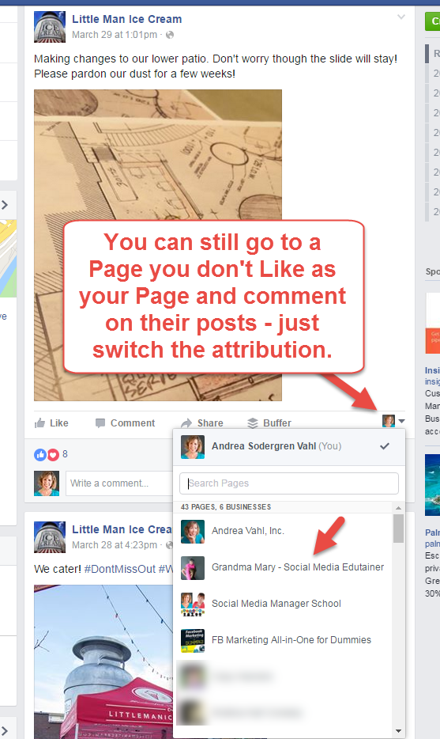Click the Search Pages input field
Screen dimensions: 440x739
pyautogui.click(x=289, y=483)
